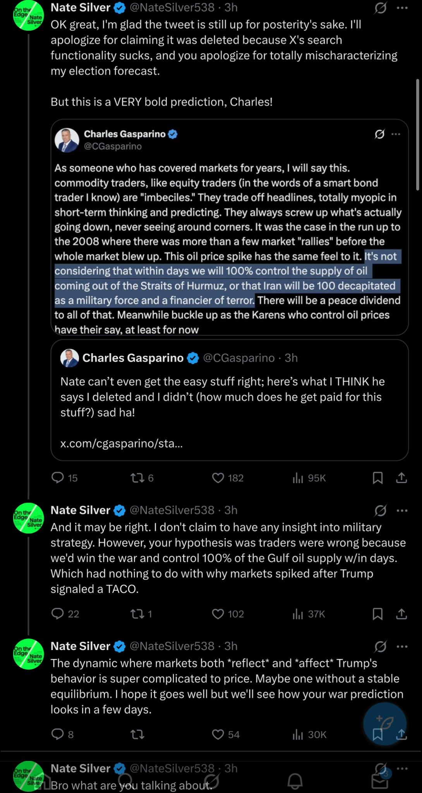Reply to the tweet with 8 replies
Screen dimensions: 422x793
[x=58, y=734]
